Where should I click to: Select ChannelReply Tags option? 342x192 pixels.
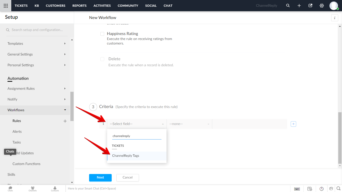pyautogui.click(x=137, y=156)
